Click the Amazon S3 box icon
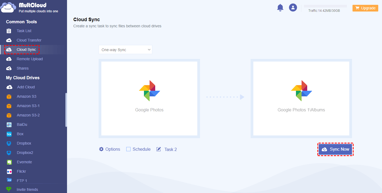The image size is (382, 193). pyautogui.click(x=9, y=96)
